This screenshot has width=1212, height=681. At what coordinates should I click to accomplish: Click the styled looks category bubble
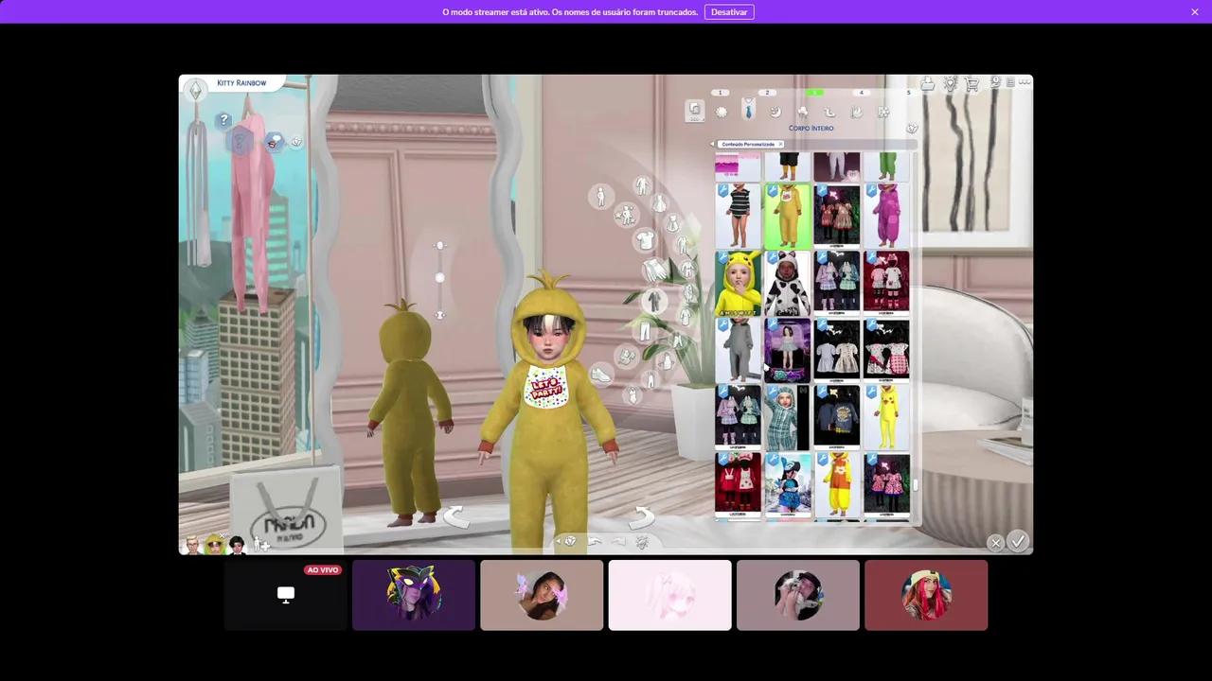(626, 217)
